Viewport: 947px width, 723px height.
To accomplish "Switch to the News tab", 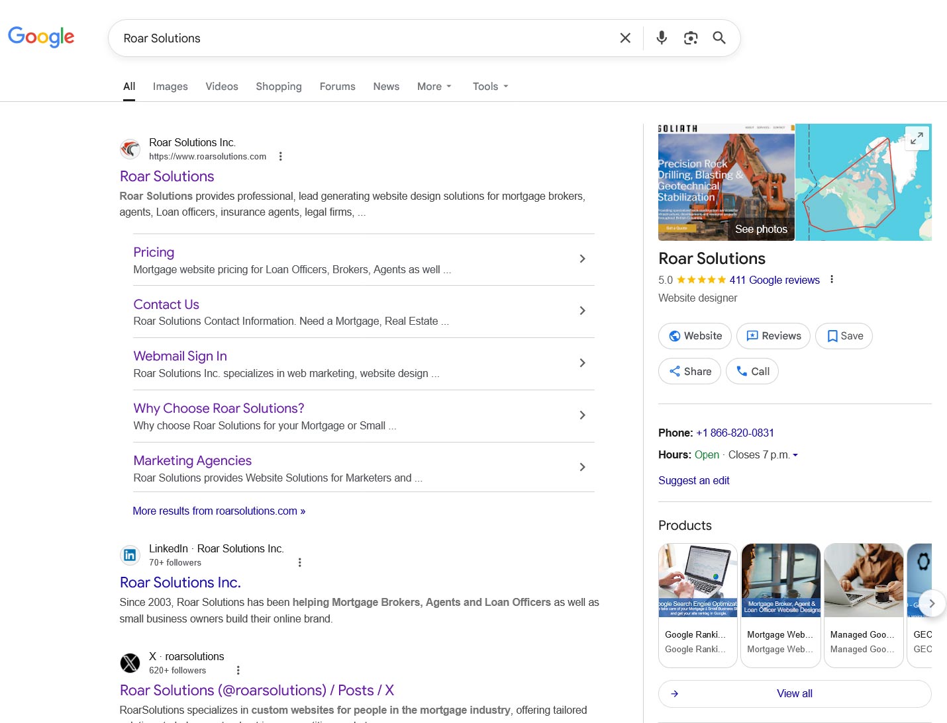I will (385, 86).
